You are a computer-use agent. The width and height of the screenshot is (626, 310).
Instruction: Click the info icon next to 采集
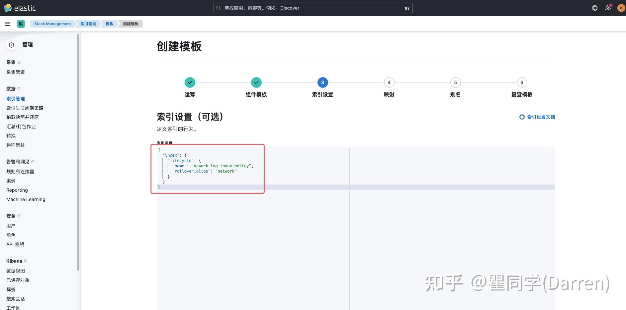[19, 62]
